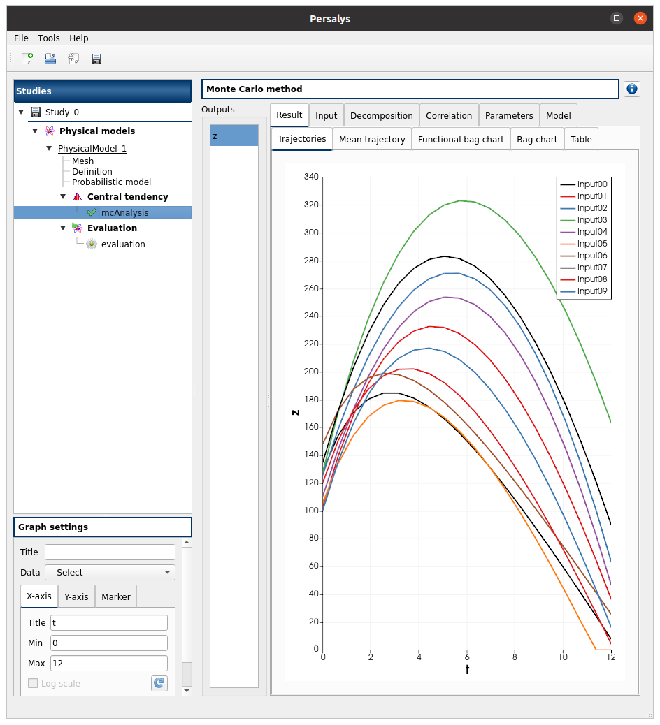
Task: Click the graph Title input field
Action: 110,552
